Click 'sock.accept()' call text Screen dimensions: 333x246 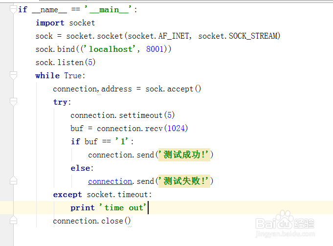point(173,89)
